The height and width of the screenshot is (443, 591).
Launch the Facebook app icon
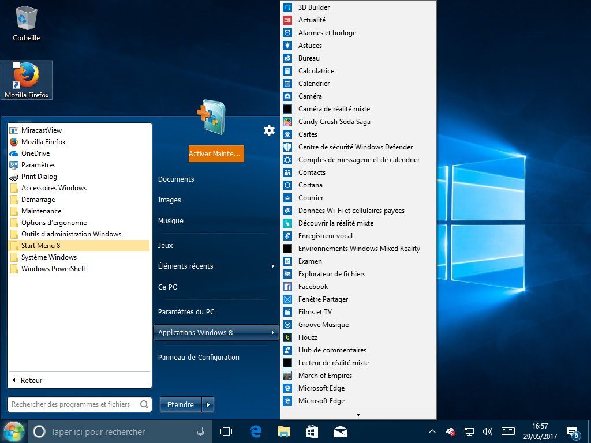tap(287, 287)
